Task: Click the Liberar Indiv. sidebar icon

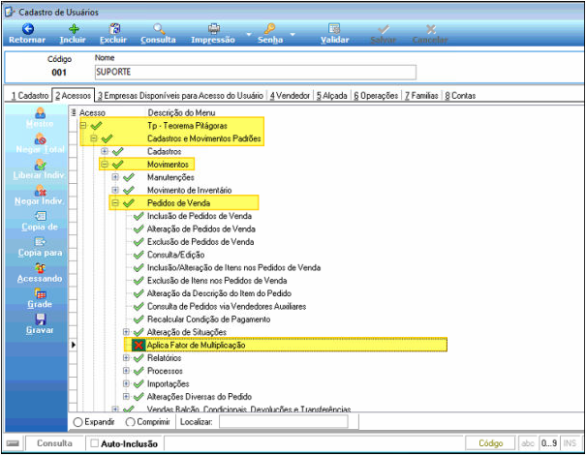Action: point(40,165)
